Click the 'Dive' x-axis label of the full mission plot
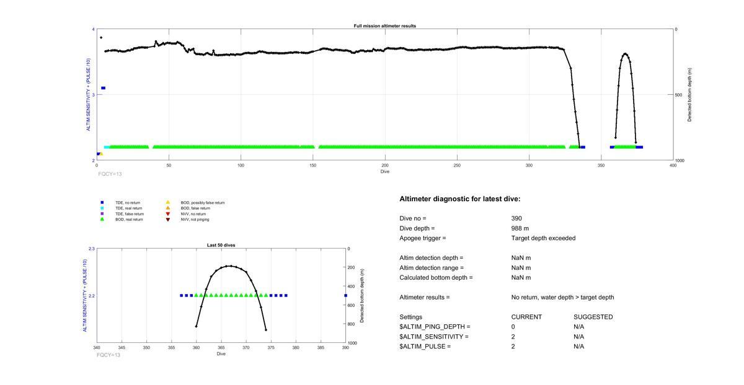744x385 pixels. [385, 171]
